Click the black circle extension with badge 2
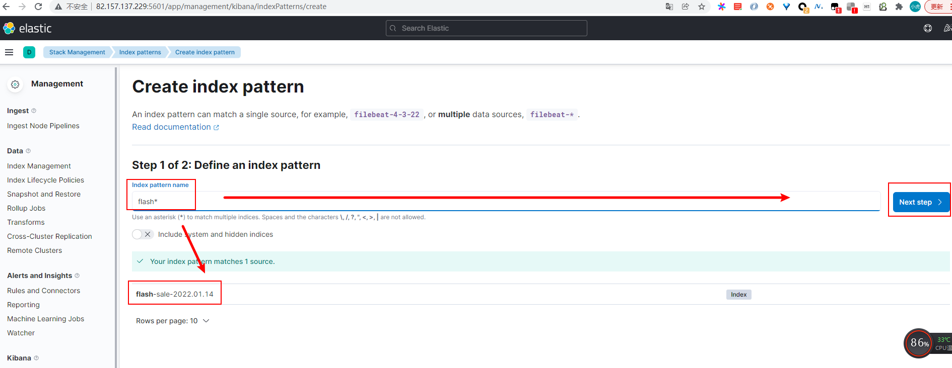Image resolution: width=952 pixels, height=368 pixels. click(x=803, y=7)
